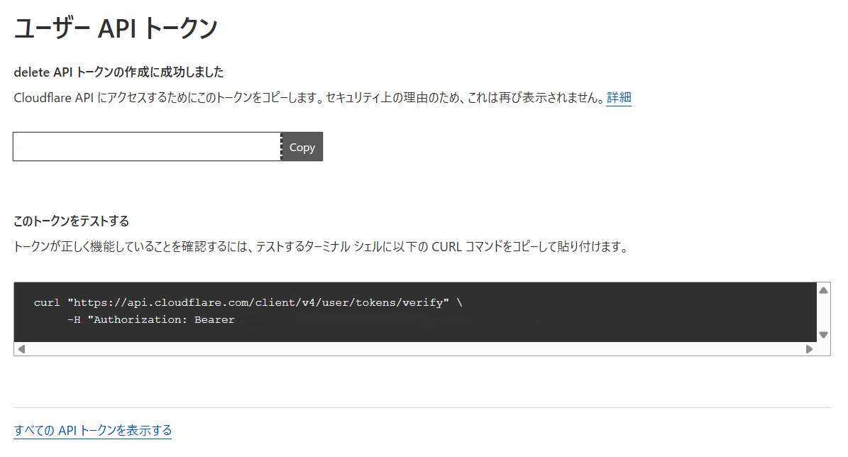This screenshot has height=457, width=848.
Task: Click the ユーザー API トークン page heading
Action: (116, 29)
